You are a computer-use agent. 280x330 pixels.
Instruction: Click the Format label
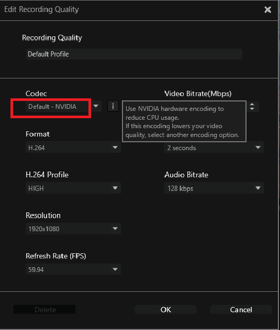(38, 134)
